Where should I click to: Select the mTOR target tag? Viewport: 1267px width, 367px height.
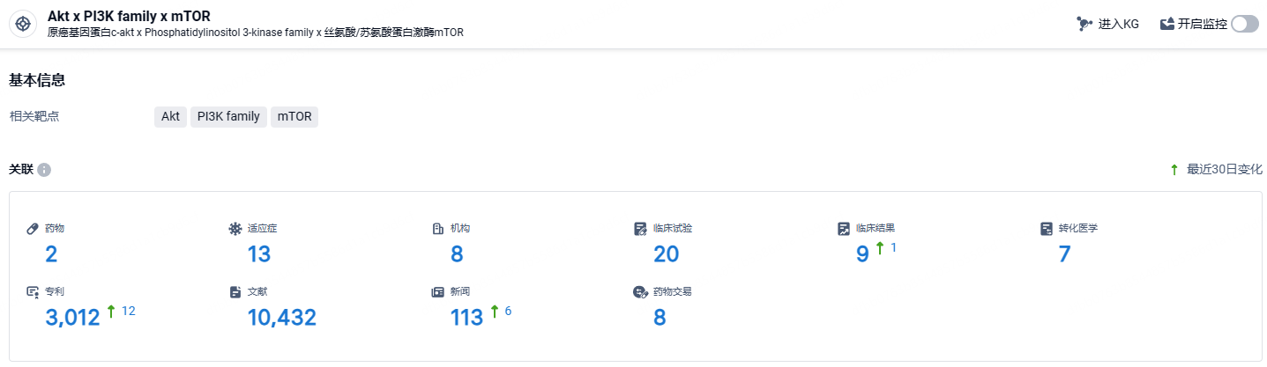pyautogui.click(x=294, y=116)
